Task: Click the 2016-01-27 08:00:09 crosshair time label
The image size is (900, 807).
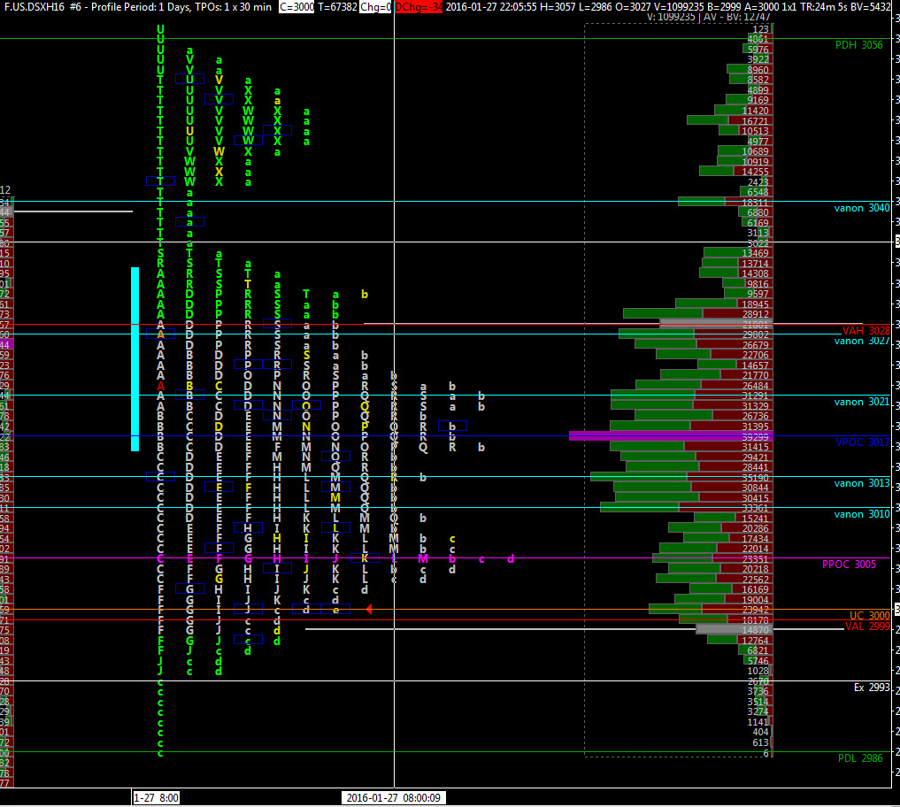Action: click(x=394, y=798)
